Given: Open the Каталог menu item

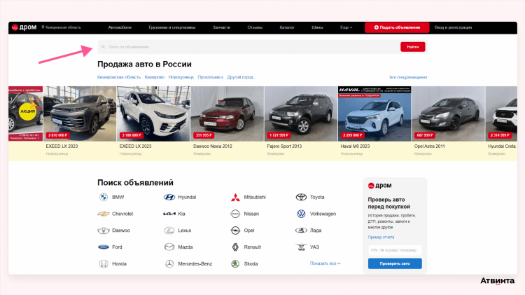Looking at the screenshot, I should click(287, 27).
